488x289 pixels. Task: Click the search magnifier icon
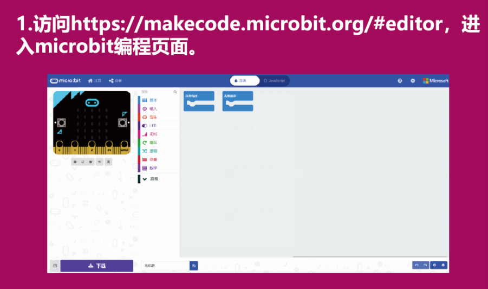pos(175,92)
